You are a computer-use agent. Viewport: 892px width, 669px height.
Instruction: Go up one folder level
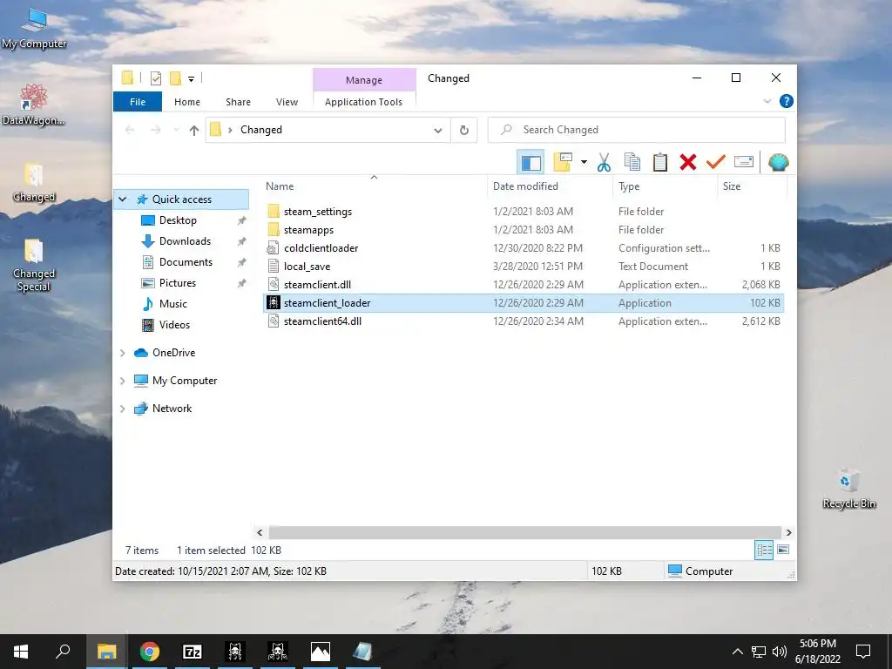194,131
